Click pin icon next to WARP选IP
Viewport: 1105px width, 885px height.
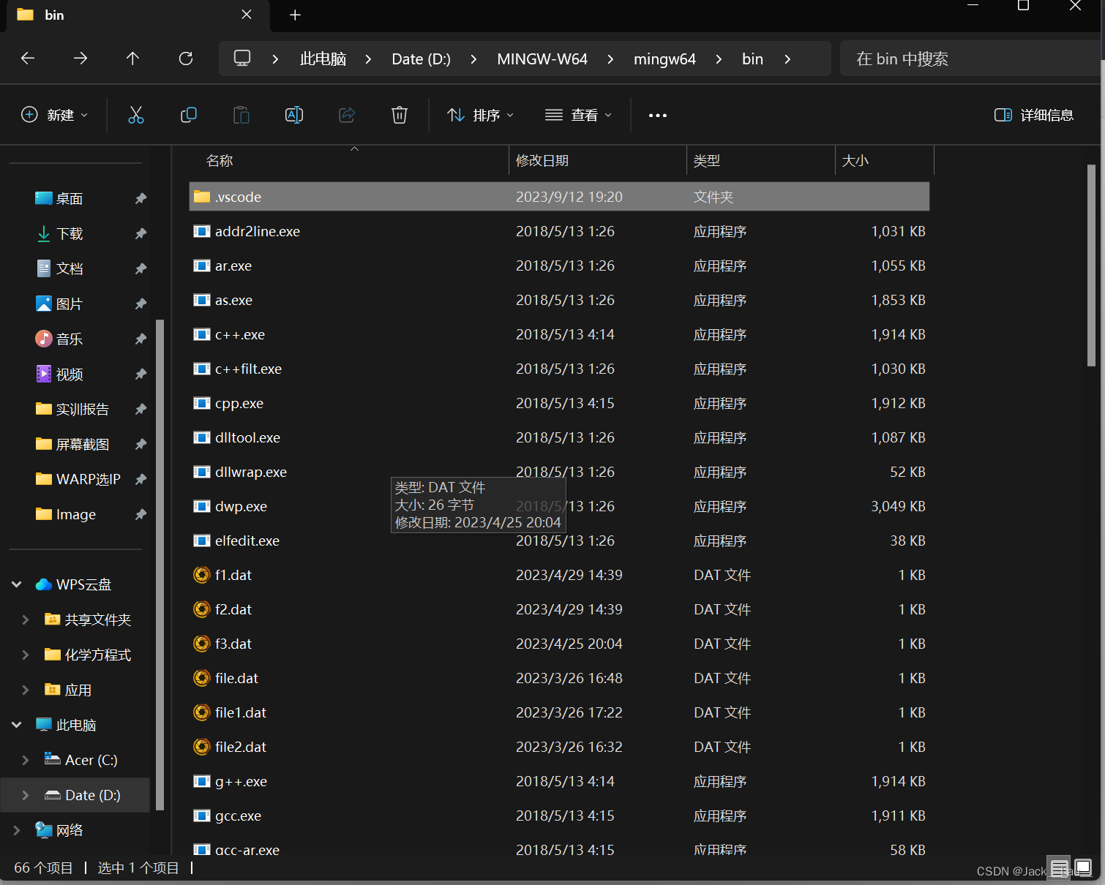tap(141, 479)
